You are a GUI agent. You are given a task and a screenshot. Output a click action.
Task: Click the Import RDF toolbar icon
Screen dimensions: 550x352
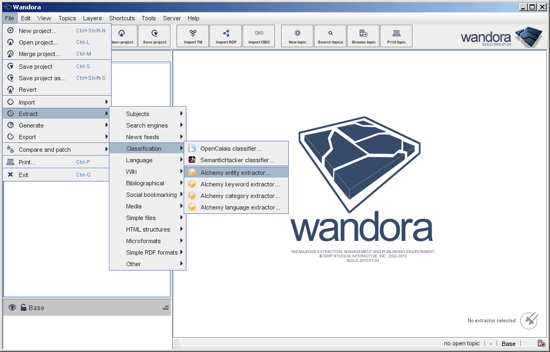point(226,36)
